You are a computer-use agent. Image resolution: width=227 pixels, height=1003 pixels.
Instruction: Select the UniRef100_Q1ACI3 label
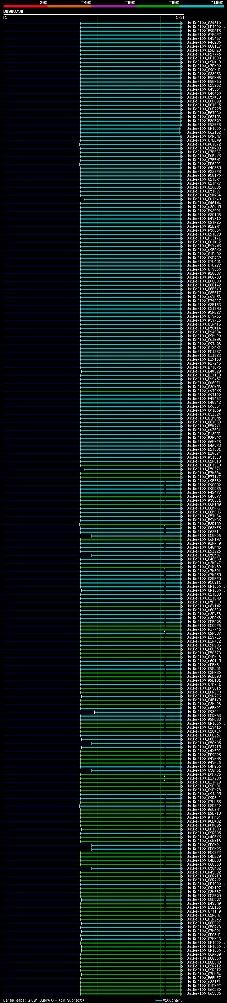[x=204, y=461]
